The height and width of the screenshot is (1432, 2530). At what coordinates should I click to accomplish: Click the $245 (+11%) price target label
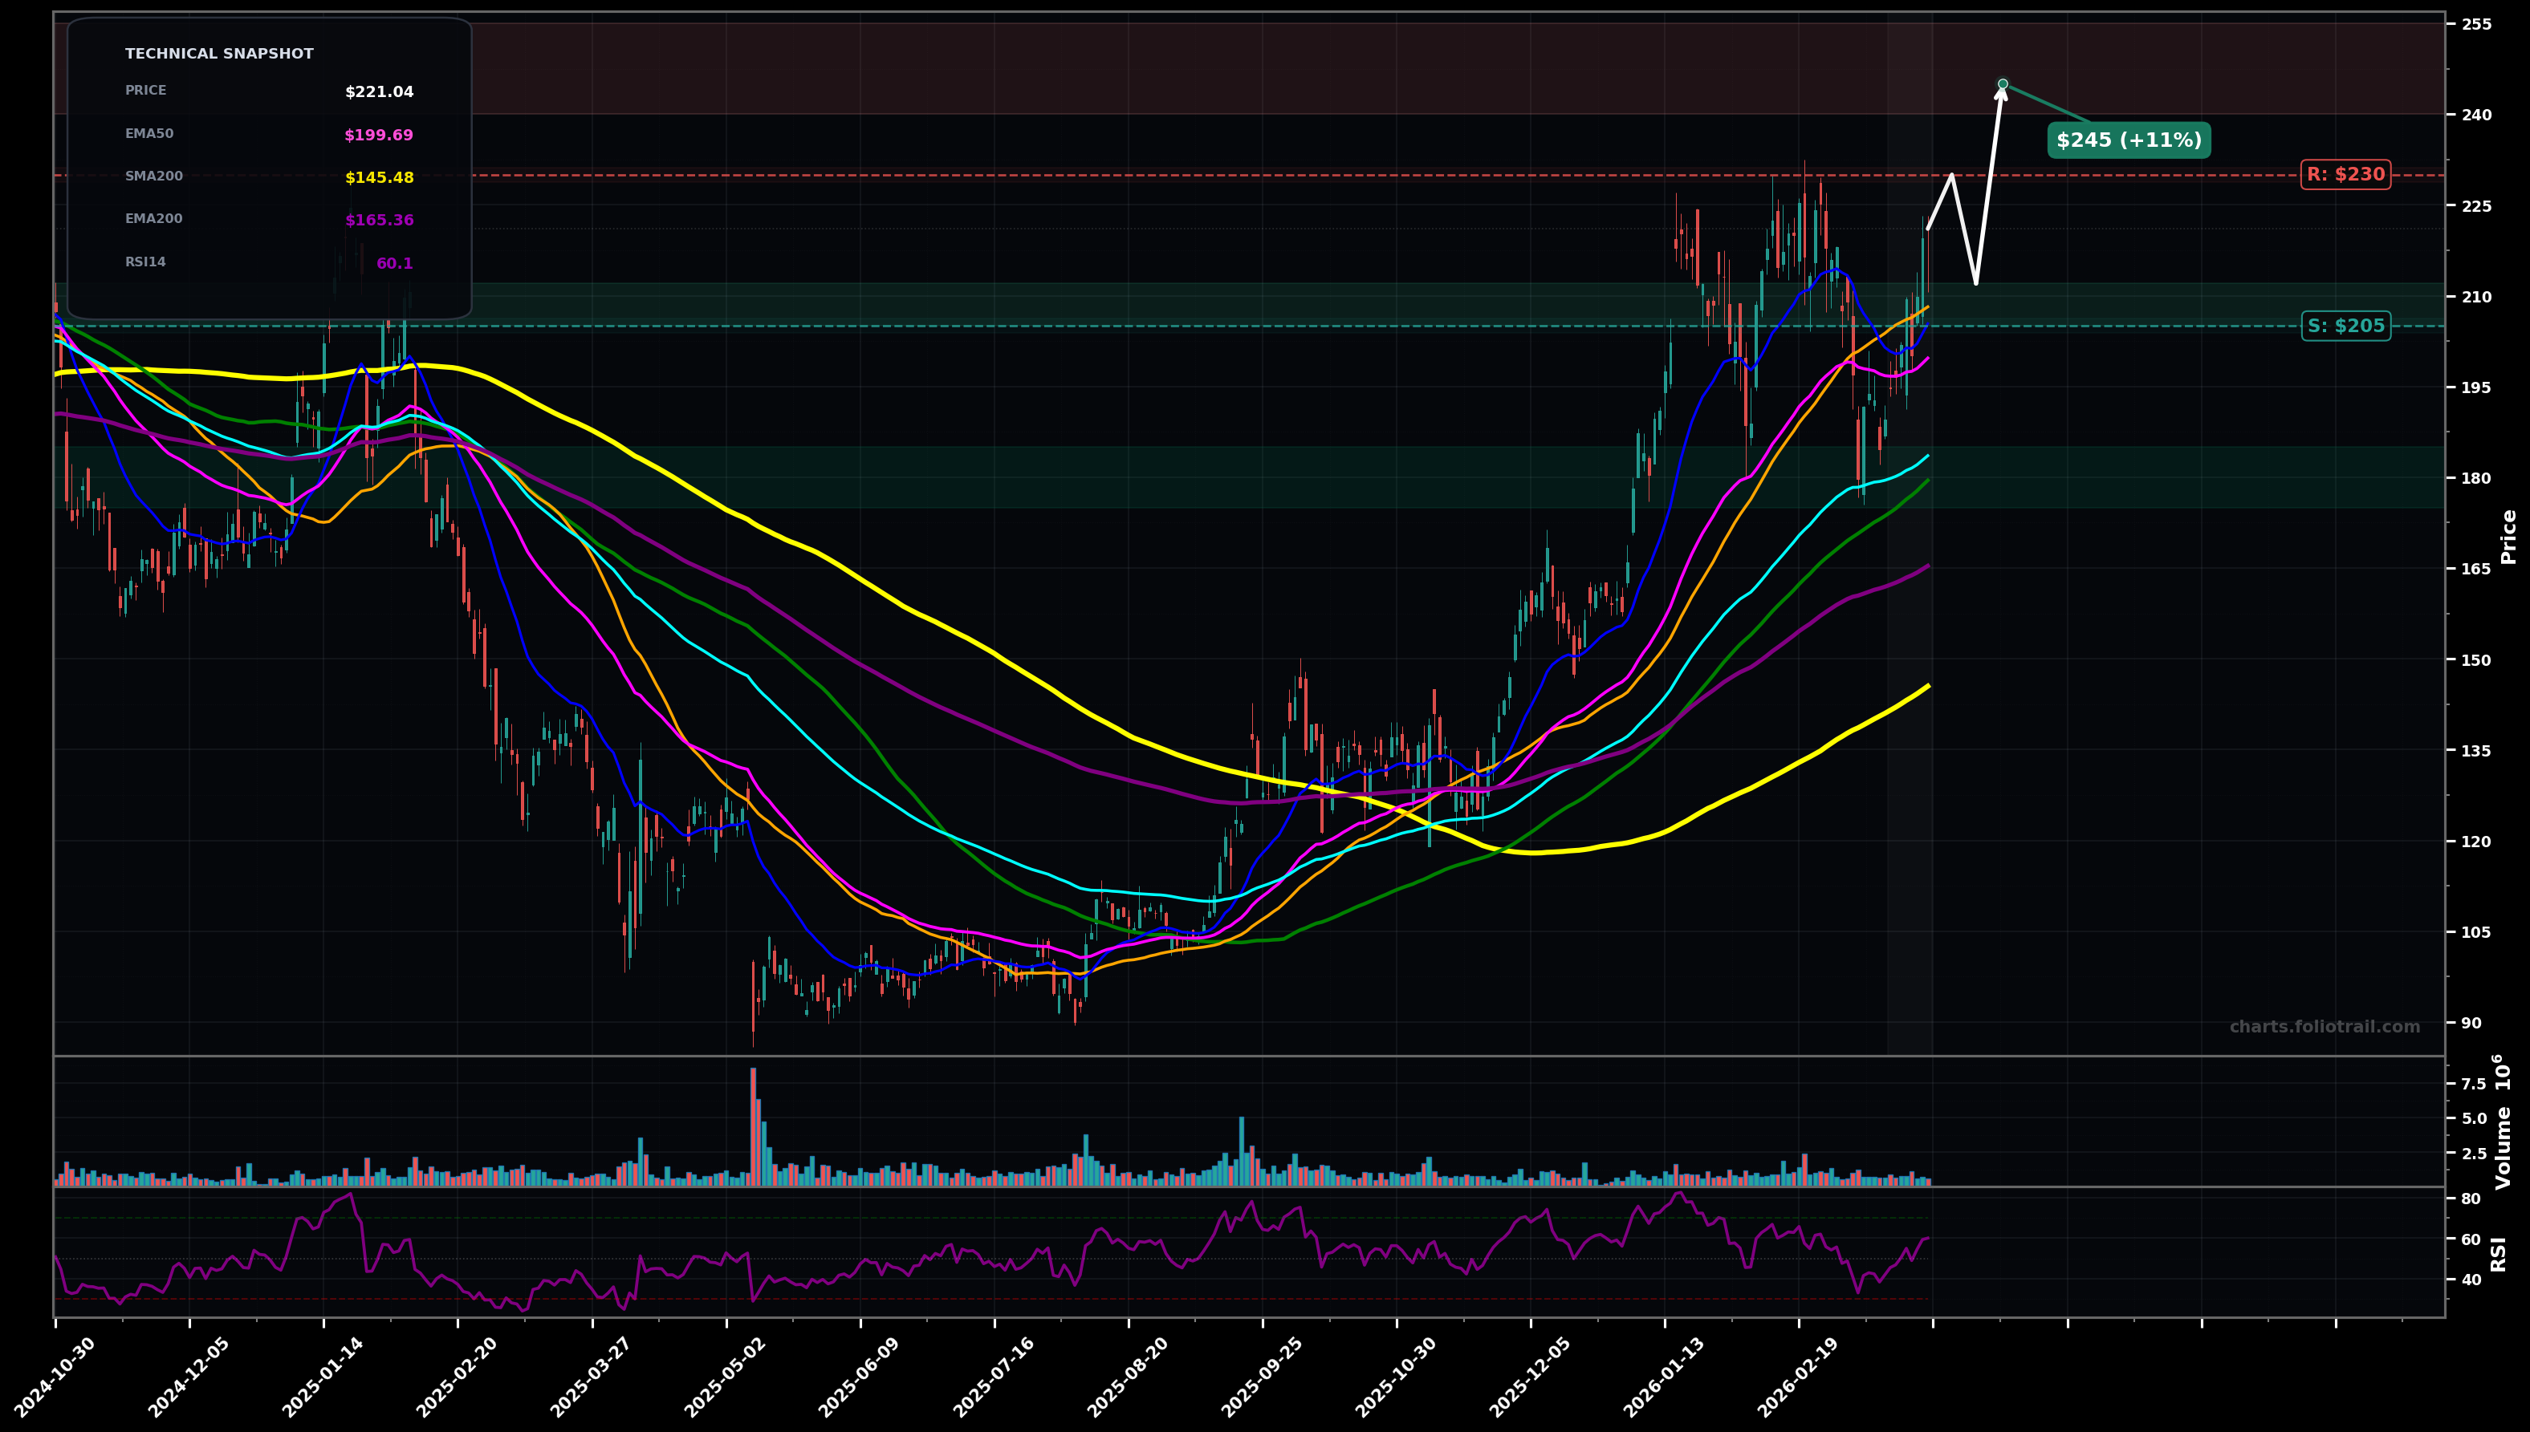pos(2129,140)
